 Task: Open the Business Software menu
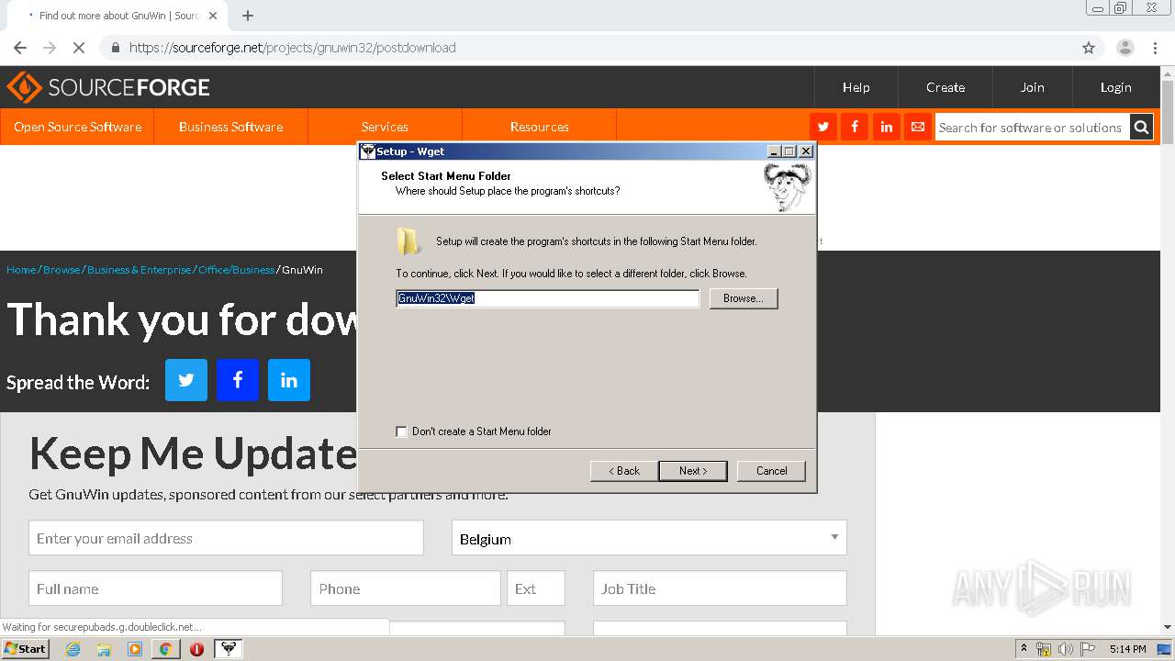[x=230, y=127]
